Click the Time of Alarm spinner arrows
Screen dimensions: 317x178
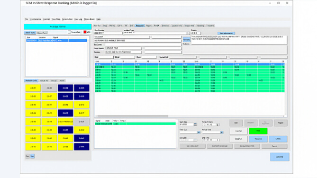click(217, 125)
